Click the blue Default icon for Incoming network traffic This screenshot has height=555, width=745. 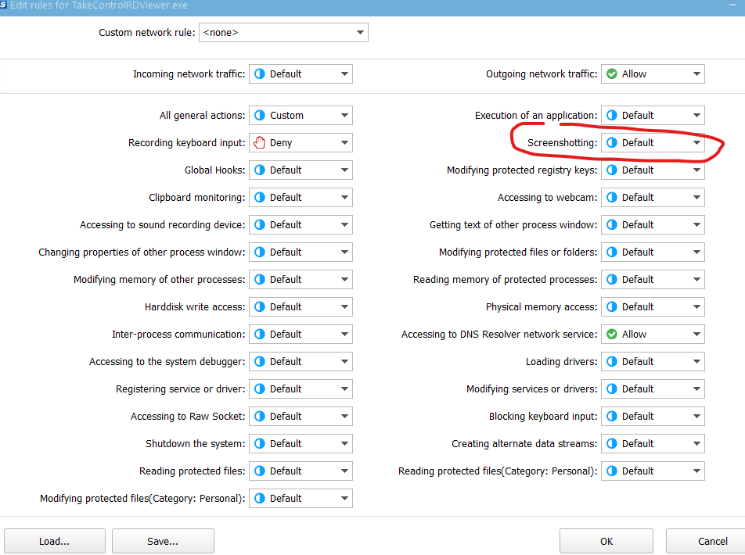tap(260, 74)
